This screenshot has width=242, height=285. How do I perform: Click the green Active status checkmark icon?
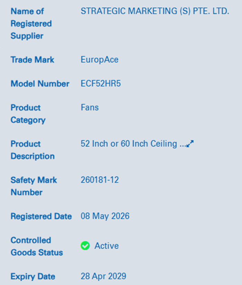click(85, 246)
